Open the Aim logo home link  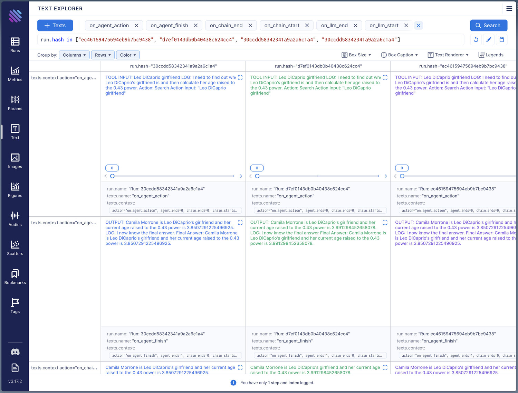click(15, 16)
